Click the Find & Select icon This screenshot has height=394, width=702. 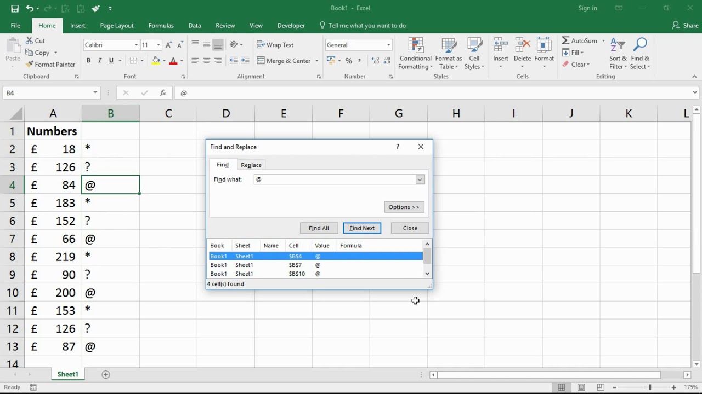(640, 54)
